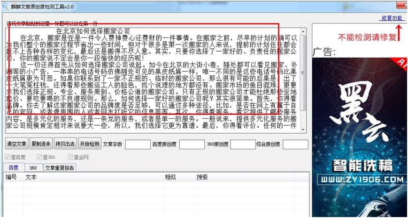This screenshot has width=408, height=218.
Task: Click the 360原创度 result field
Action: click(x=243, y=144)
